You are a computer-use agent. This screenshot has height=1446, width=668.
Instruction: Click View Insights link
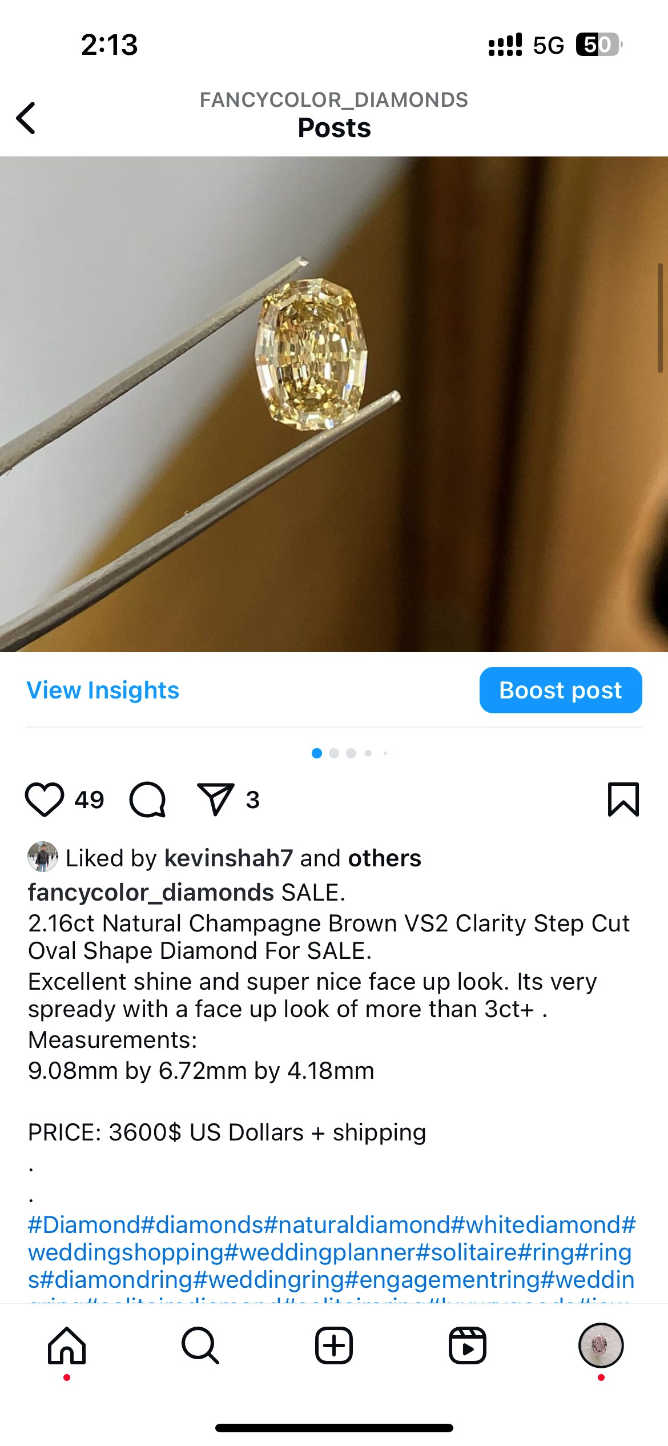coord(103,690)
